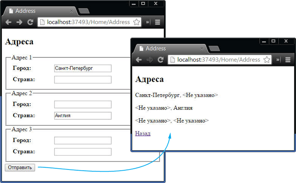This screenshot has height=183, width=296.
Task: Minimize the left browser window
Action: (x=134, y=3)
